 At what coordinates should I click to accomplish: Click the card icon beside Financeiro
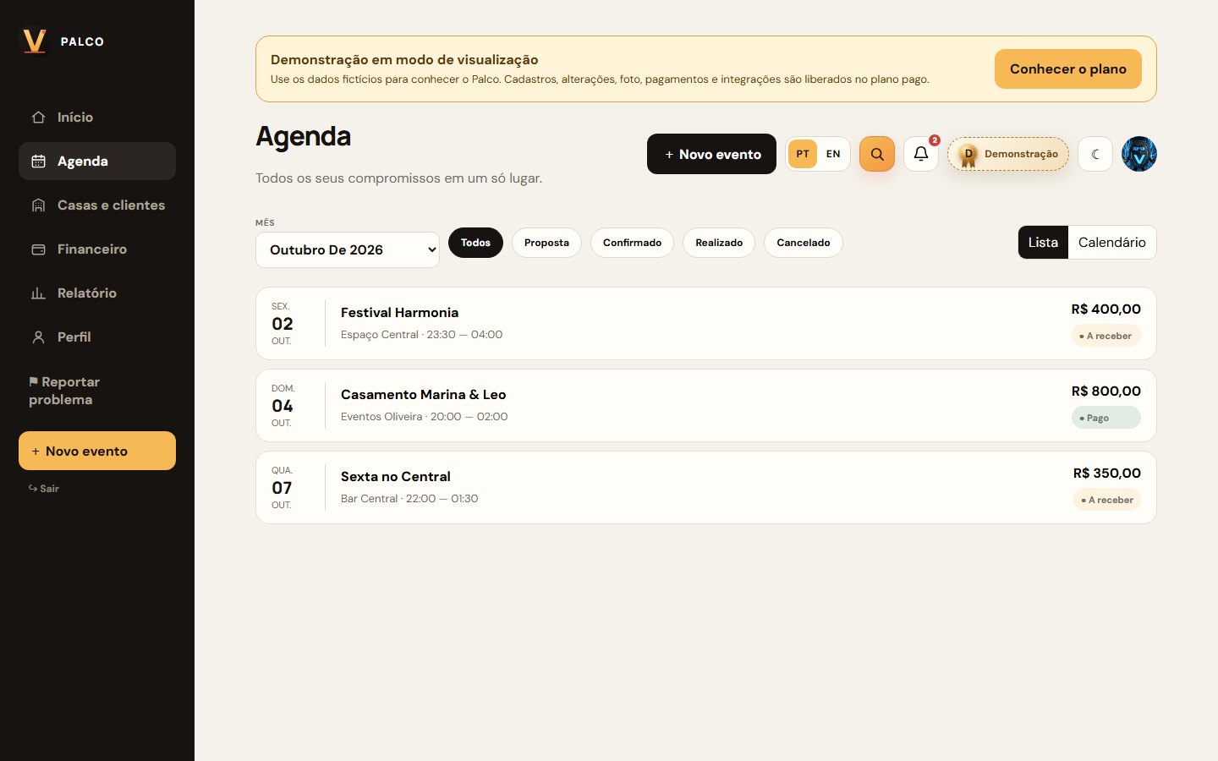pos(38,249)
